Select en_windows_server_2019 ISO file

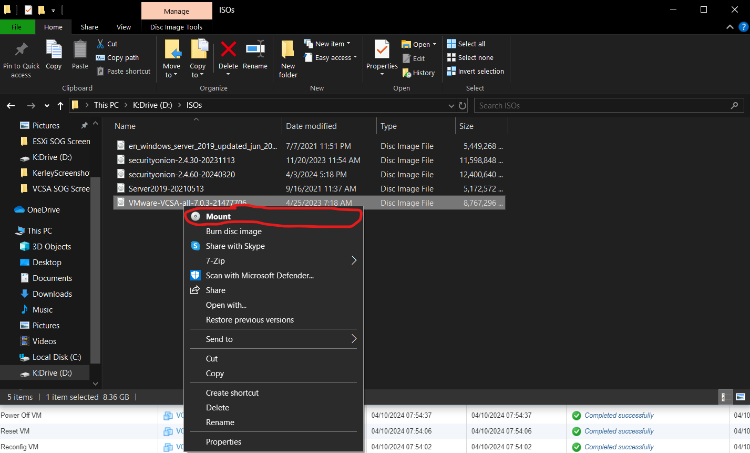click(309, 146)
